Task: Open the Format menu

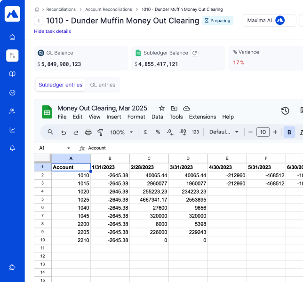Action: [136, 117]
